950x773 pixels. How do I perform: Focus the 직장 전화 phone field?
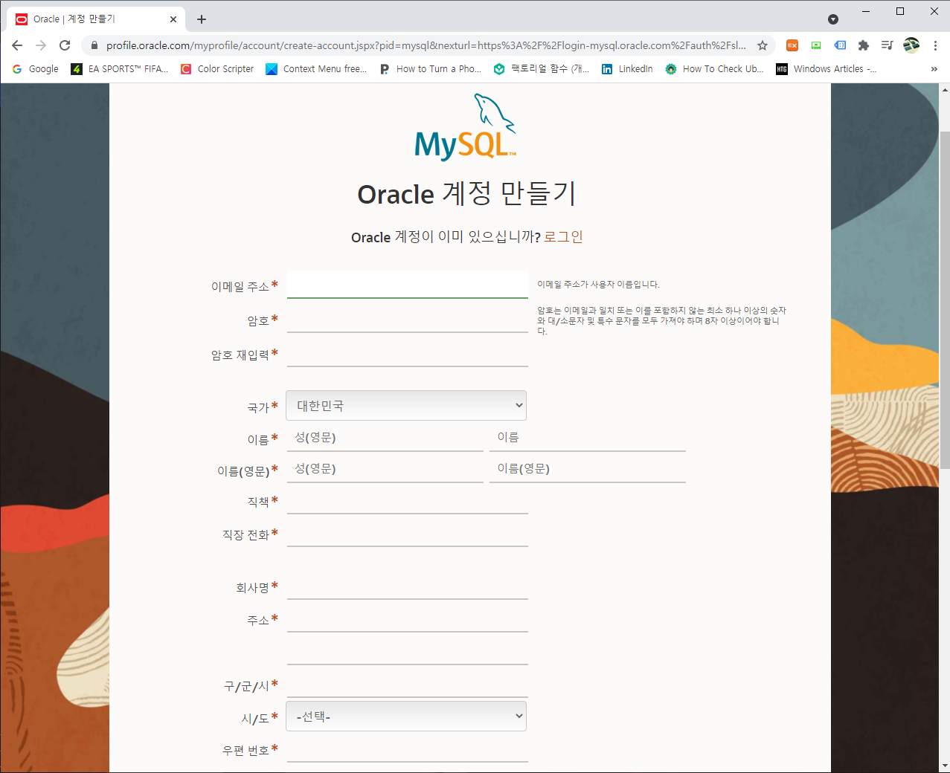click(408, 534)
